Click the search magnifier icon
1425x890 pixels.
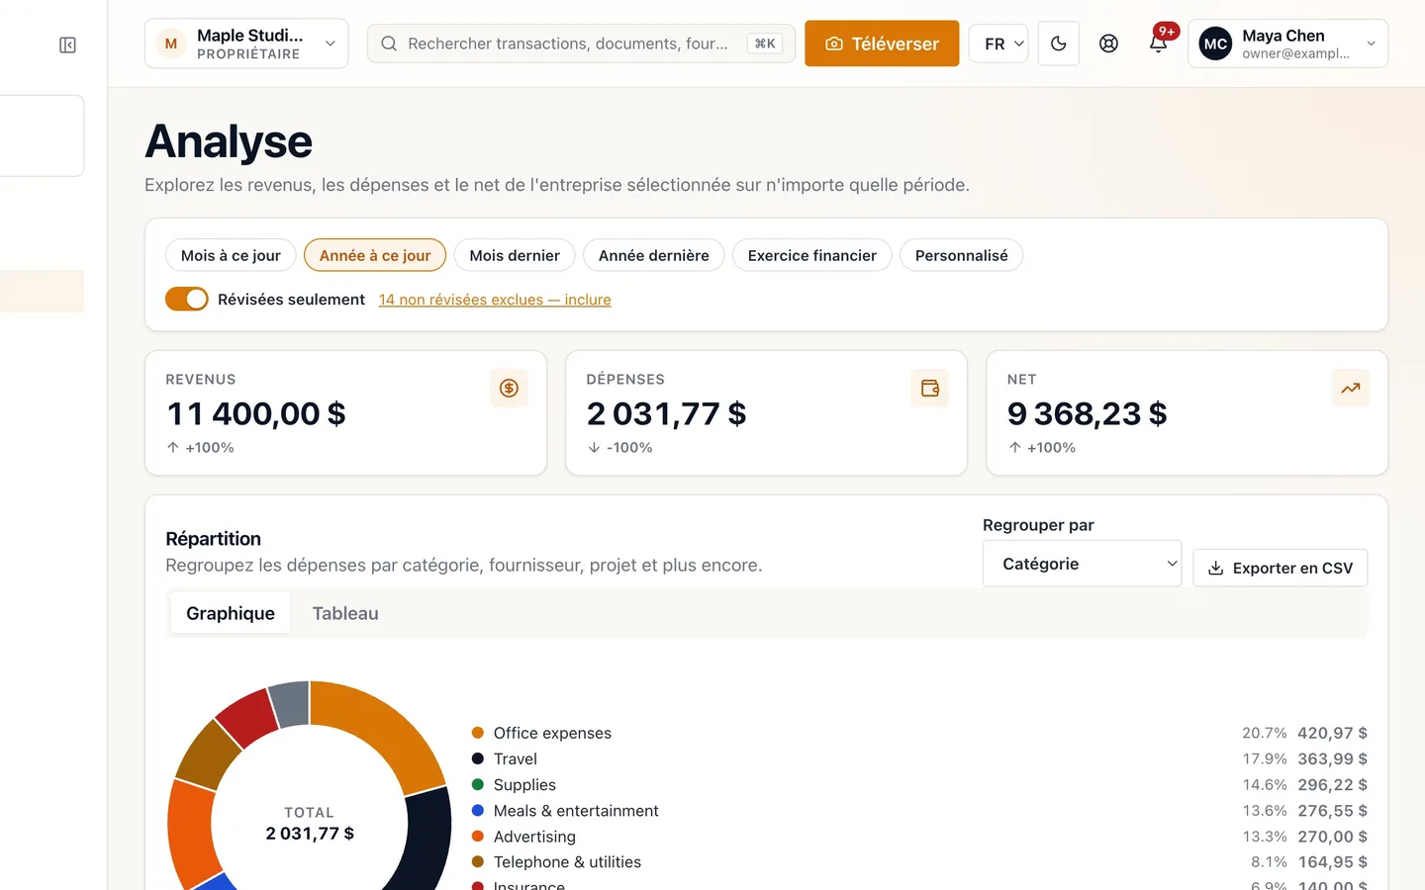pos(389,44)
